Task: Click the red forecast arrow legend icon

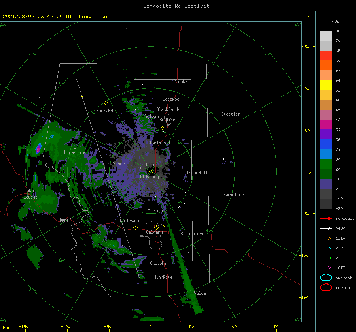Action: [x=326, y=218]
